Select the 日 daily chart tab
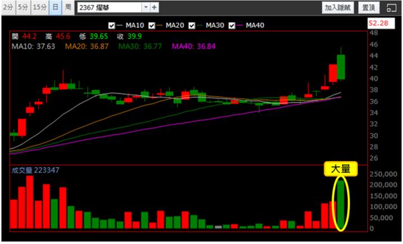 coord(55,7)
